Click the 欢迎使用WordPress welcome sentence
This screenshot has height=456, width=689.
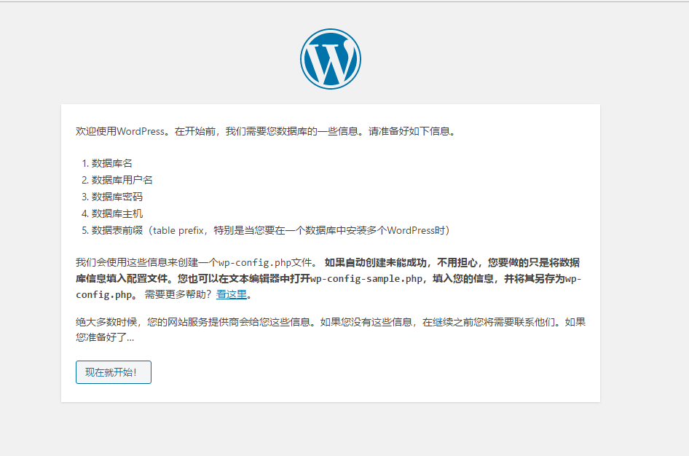267,131
